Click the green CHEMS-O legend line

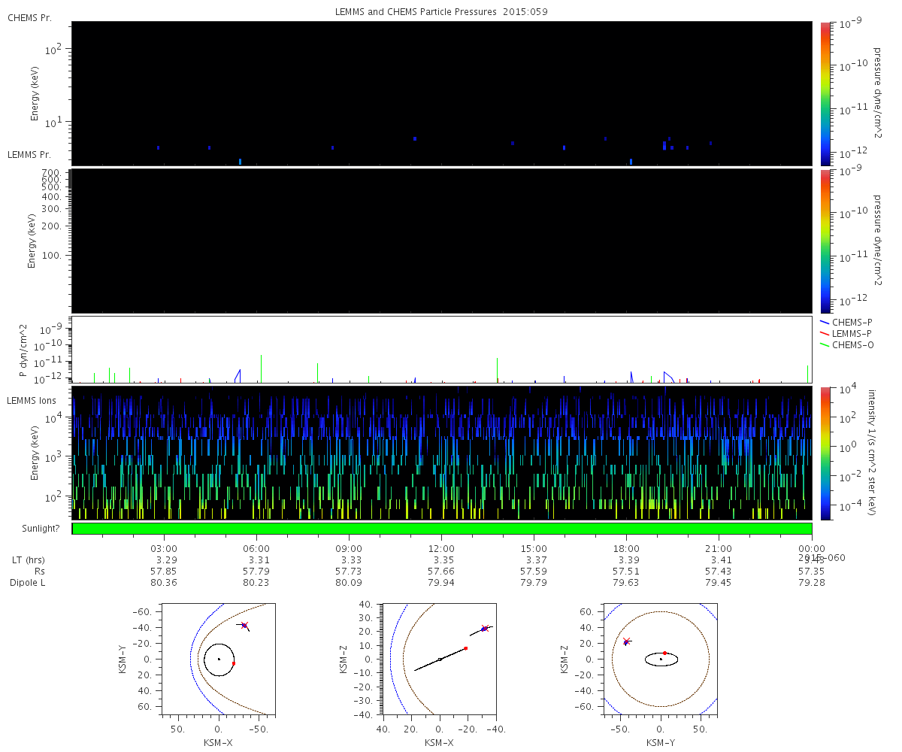click(x=825, y=345)
